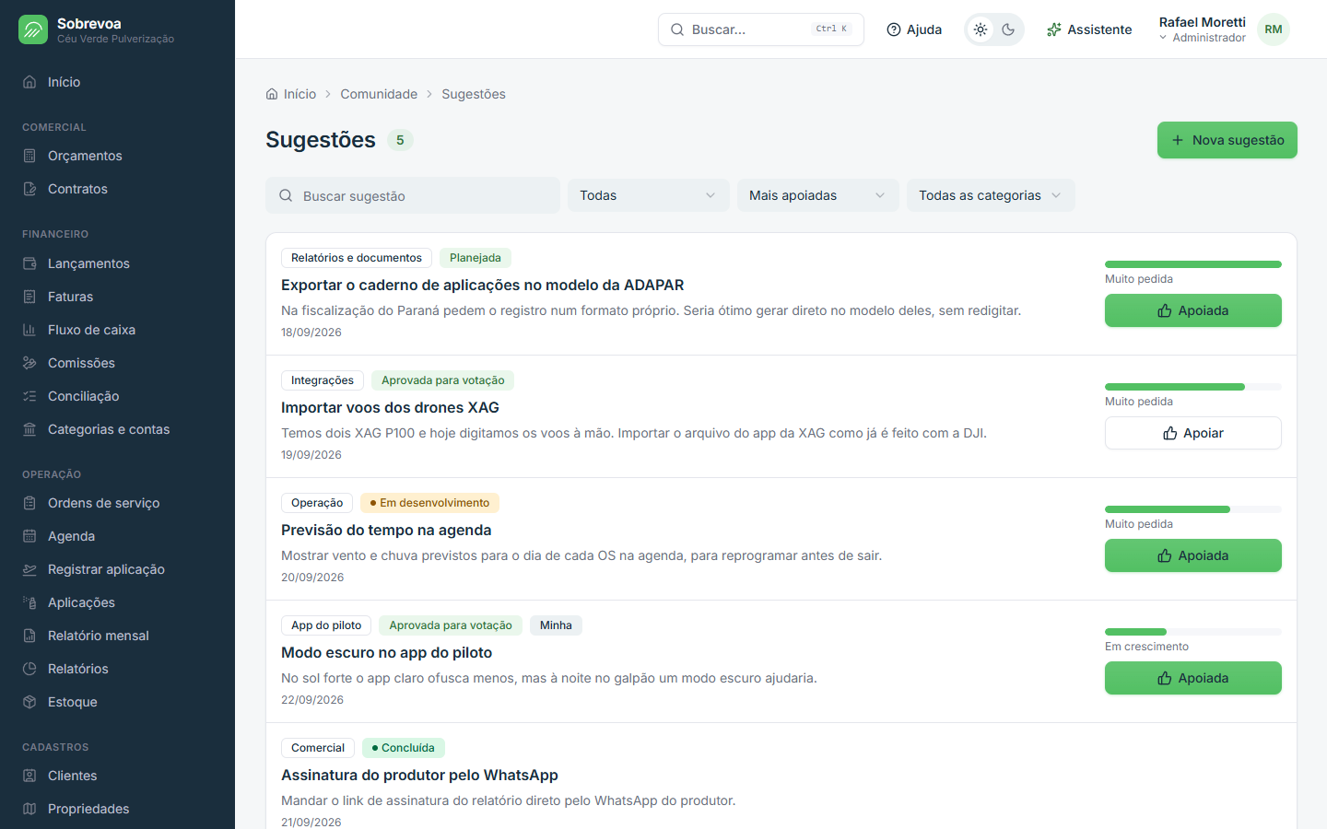The height and width of the screenshot is (829, 1327).
Task: Switch to dark theme with moon icon
Action: click(x=1008, y=29)
